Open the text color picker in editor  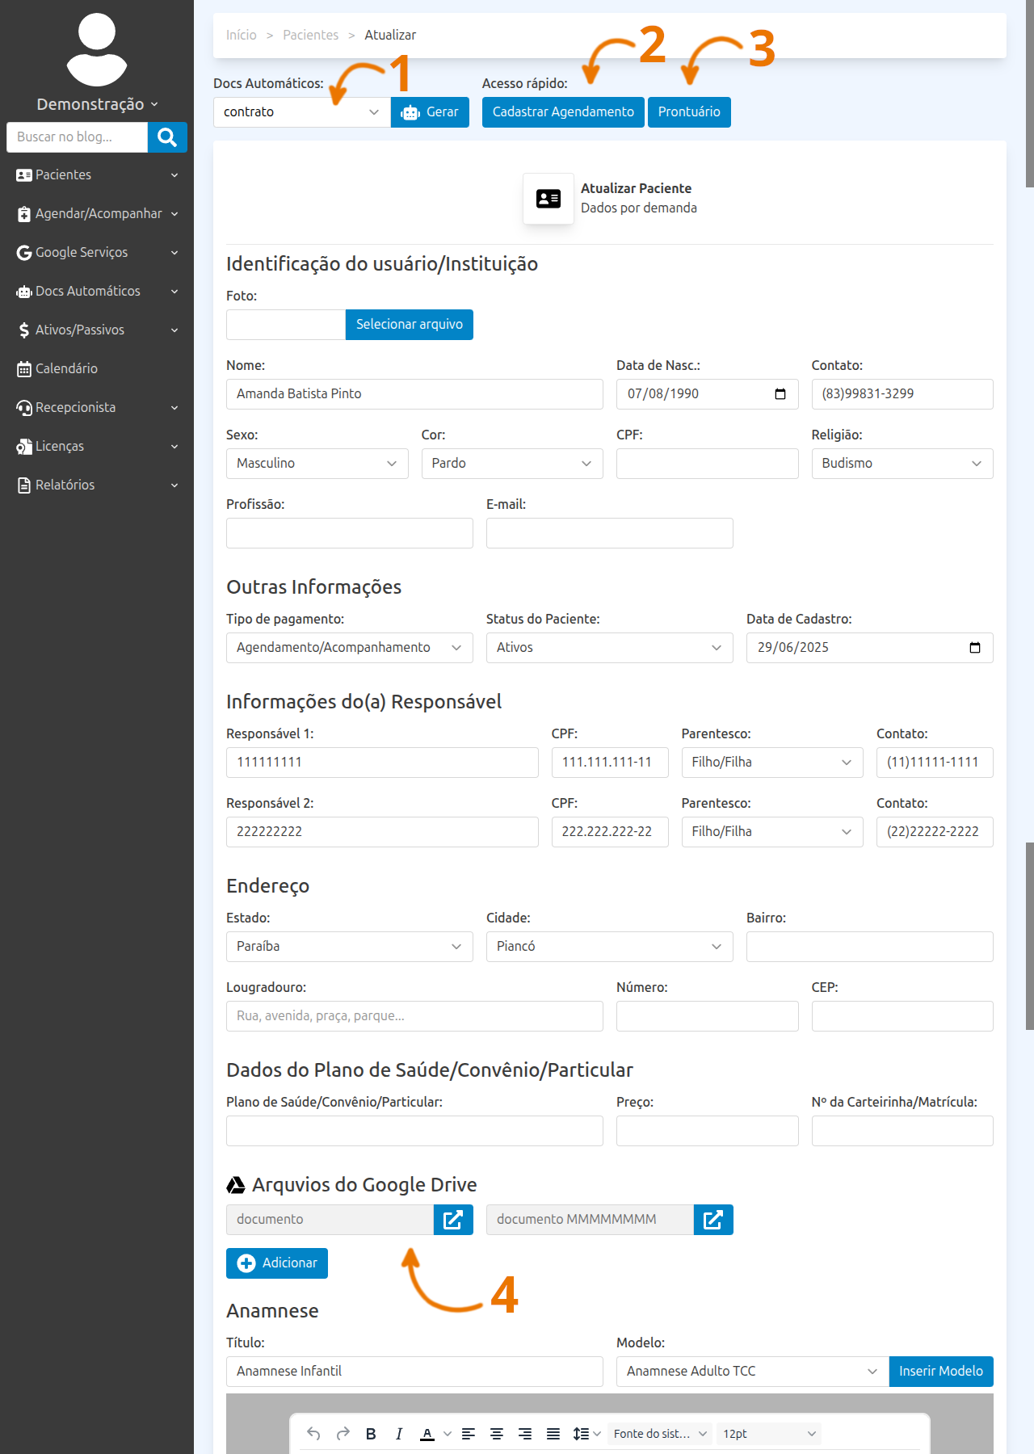click(x=447, y=1434)
